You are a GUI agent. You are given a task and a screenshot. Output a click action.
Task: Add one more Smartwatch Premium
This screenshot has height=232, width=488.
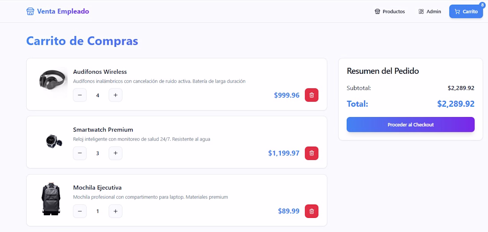(115, 153)
